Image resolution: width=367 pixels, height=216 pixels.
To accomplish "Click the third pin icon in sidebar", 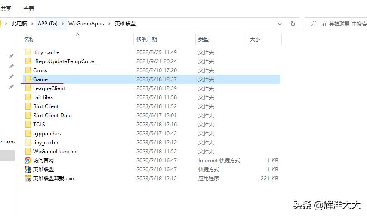I will 11,76.
